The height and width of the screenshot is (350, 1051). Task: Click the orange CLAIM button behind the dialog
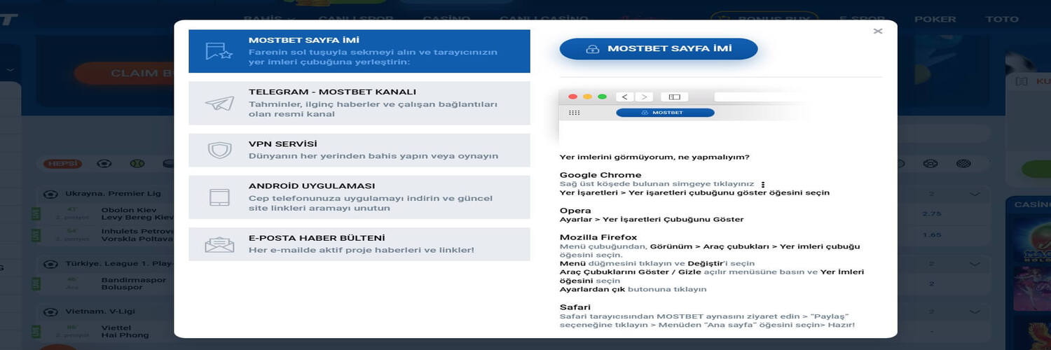coord(124,73)
